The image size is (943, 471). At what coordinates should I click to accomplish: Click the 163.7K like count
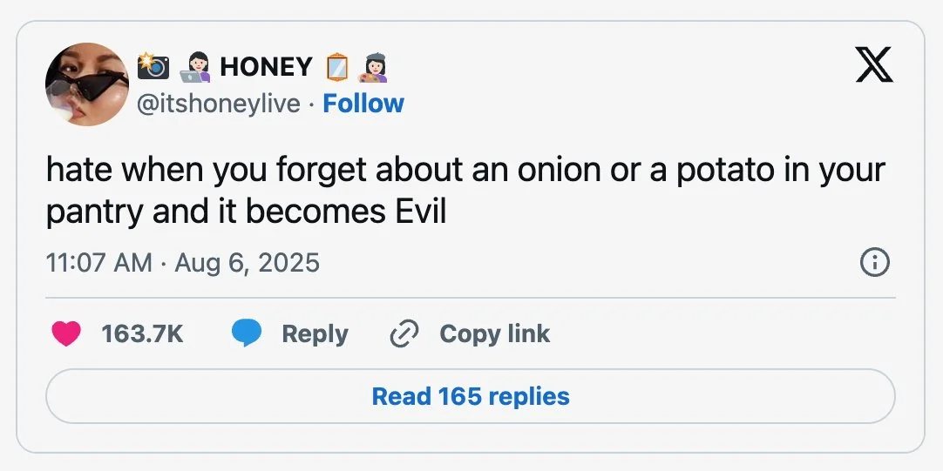pyautogui.click(x=142, y=333)
